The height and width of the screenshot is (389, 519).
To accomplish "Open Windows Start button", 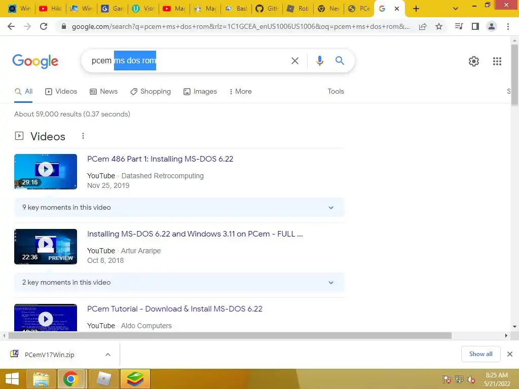I will (x=12, y=379).
